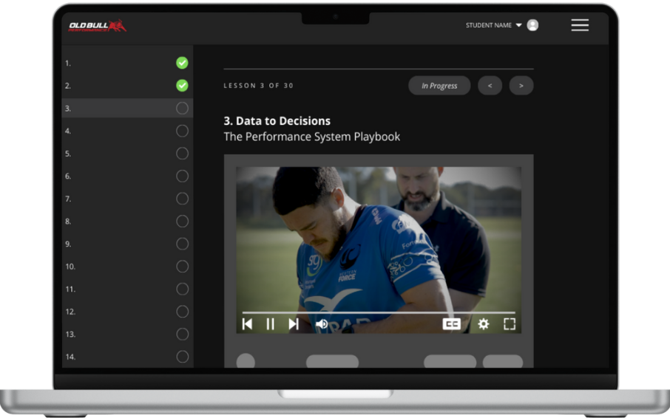Skip to previous video track
This screenshot has height=418, width=670.
(247, 324)
